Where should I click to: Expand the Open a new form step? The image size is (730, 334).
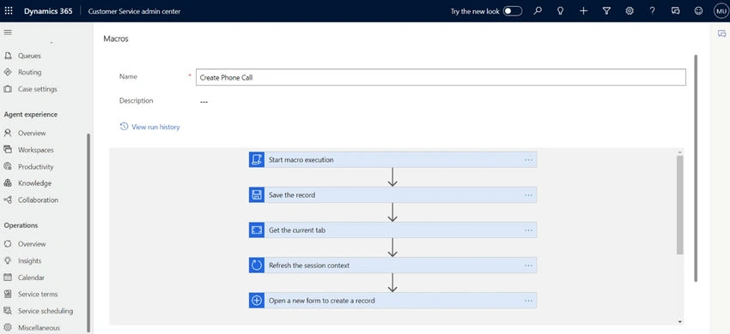pyautogui.click(x=392, y=301)
